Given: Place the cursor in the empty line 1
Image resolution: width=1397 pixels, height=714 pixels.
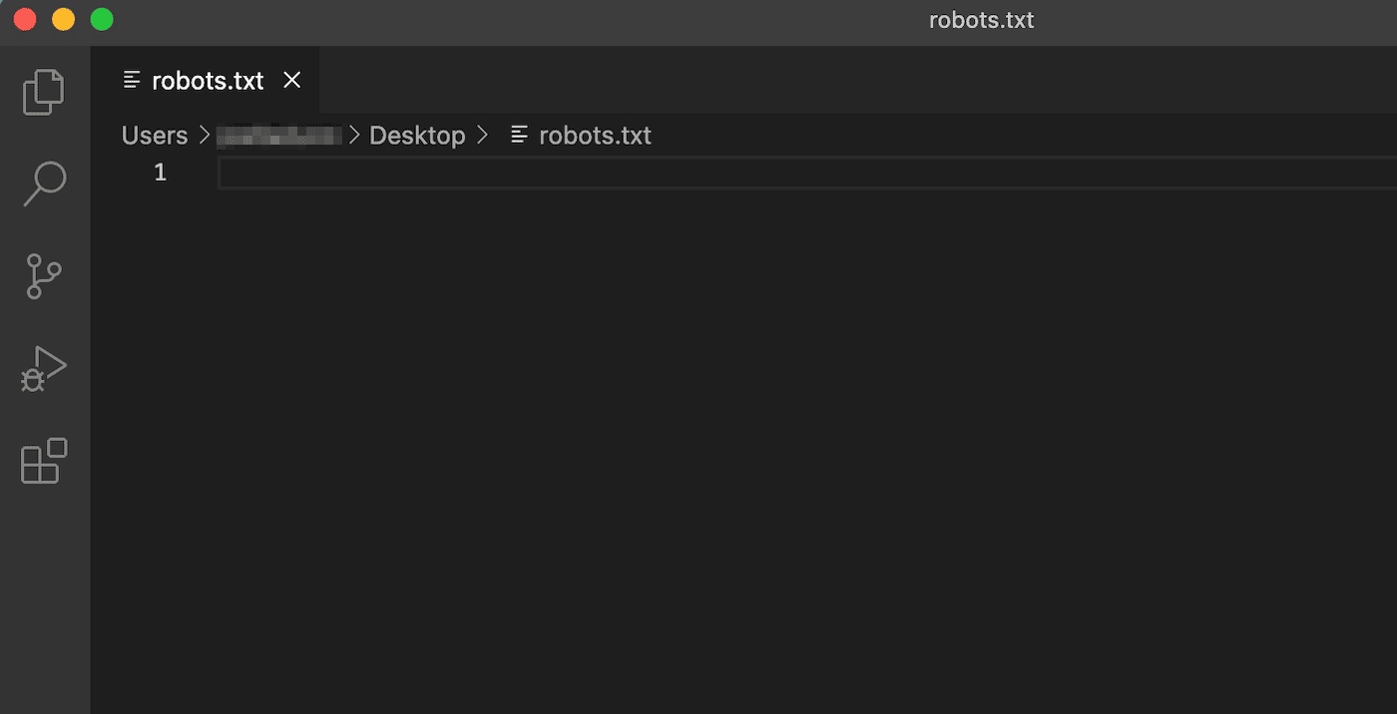Looking at the screenshot, I should [399, 172].
